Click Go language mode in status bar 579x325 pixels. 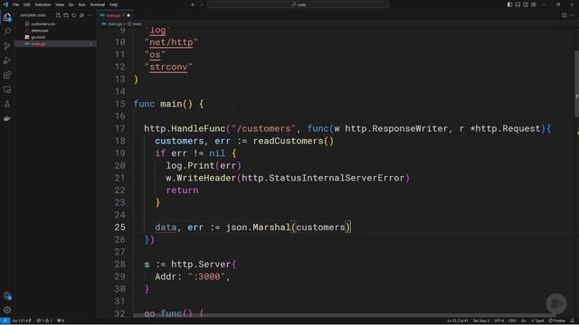coord(523,320)
